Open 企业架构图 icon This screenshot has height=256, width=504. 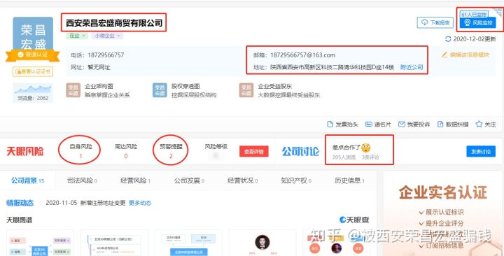coord(73,90)
